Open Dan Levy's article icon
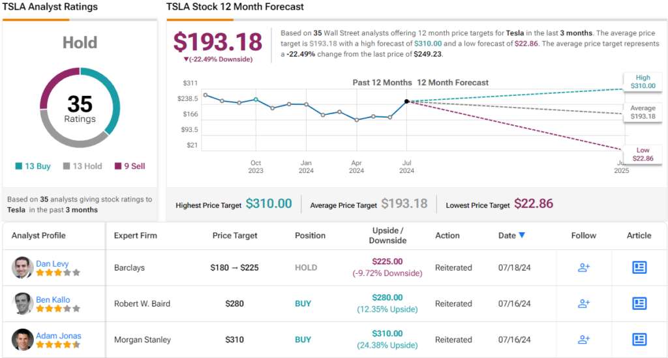668x358 pixels. pyautogui.click(x=639, y=267)
